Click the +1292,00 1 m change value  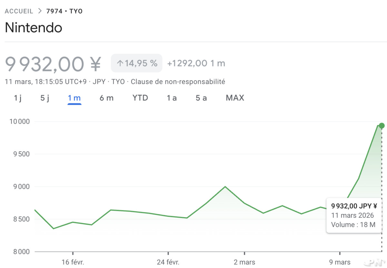point(196,63)
